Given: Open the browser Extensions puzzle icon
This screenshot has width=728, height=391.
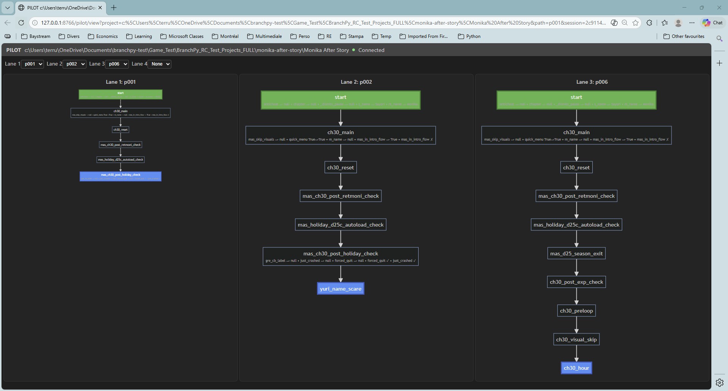Looking at the screenshot, I should (x=649, y=23).
